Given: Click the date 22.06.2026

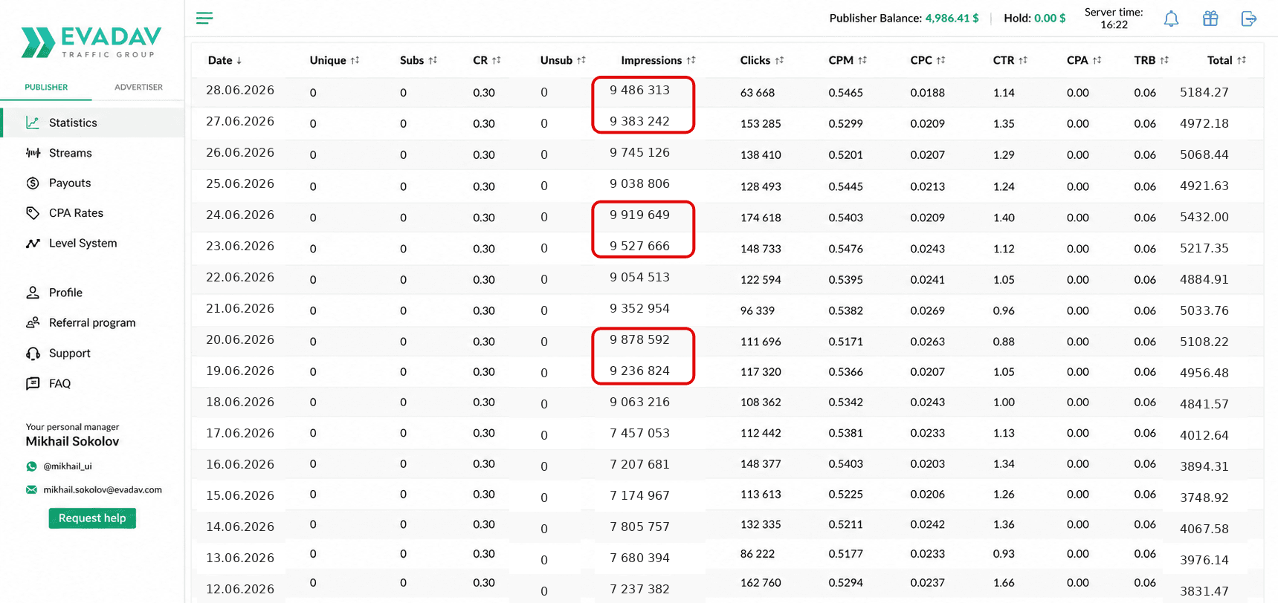Looking at the screenshot, I should point(240,277).
